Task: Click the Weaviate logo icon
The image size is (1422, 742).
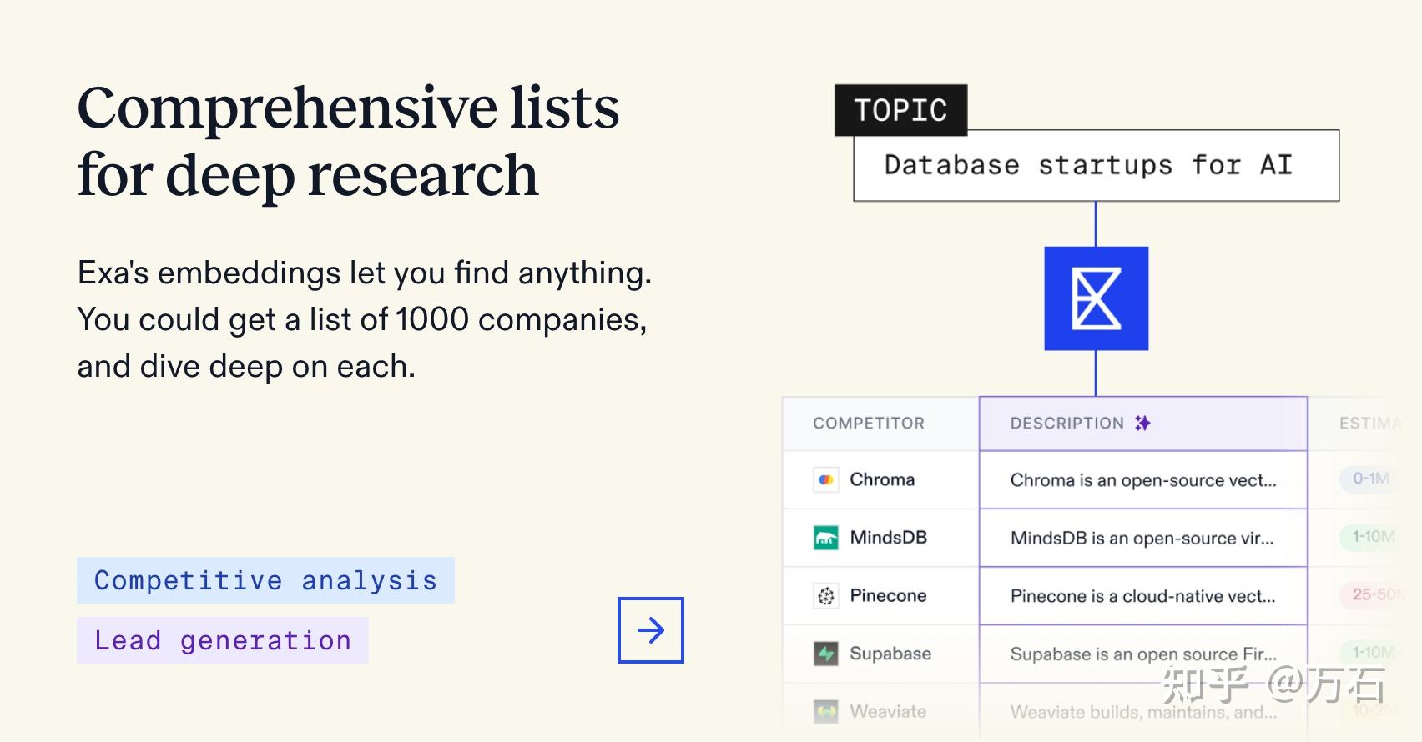Action: (826, 711)
